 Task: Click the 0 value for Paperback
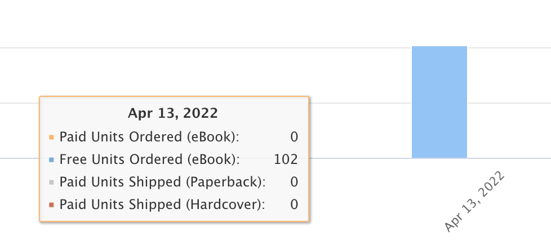pos(294,181)
